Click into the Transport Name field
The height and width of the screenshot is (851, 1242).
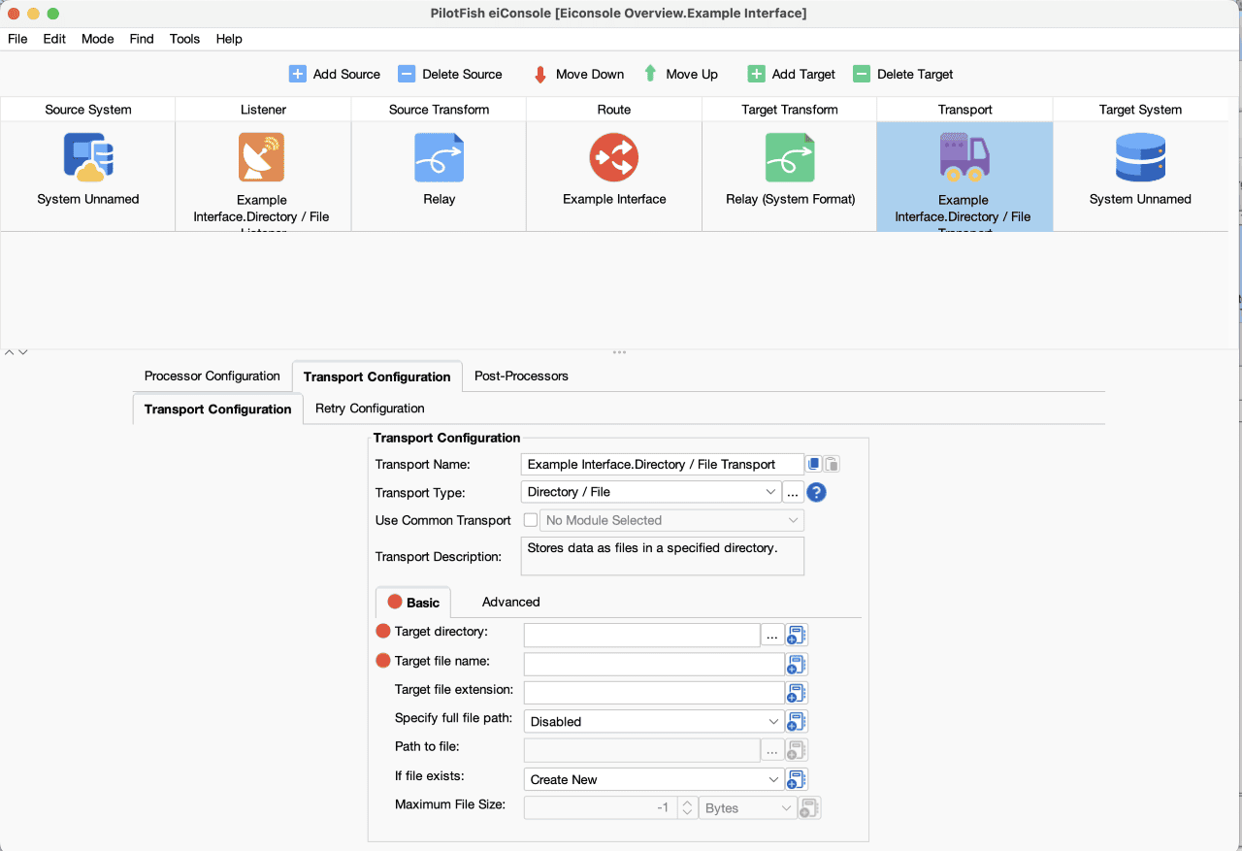pyautogui.click(x=663, y=464)
